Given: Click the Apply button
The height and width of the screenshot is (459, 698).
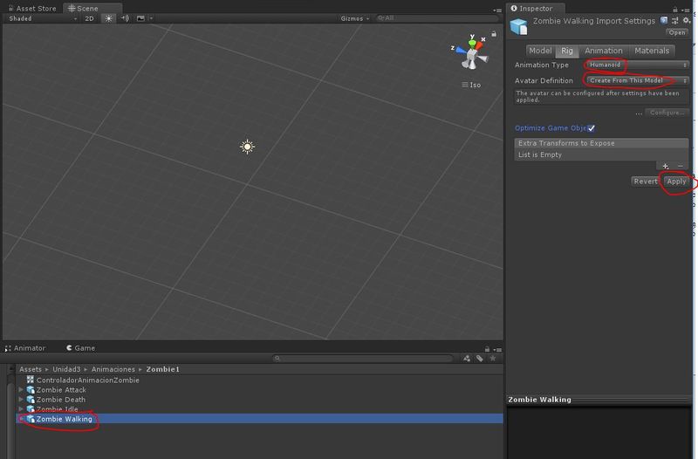Looking at the screenshot, I should 676,182.
